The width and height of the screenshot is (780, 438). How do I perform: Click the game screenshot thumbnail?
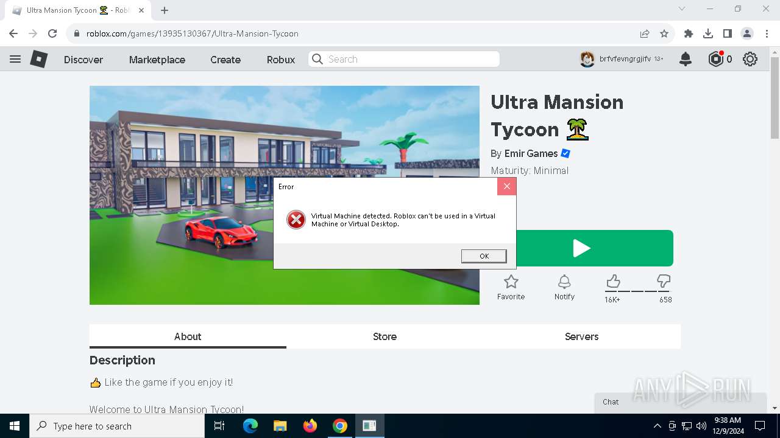[x=285, y=195]
